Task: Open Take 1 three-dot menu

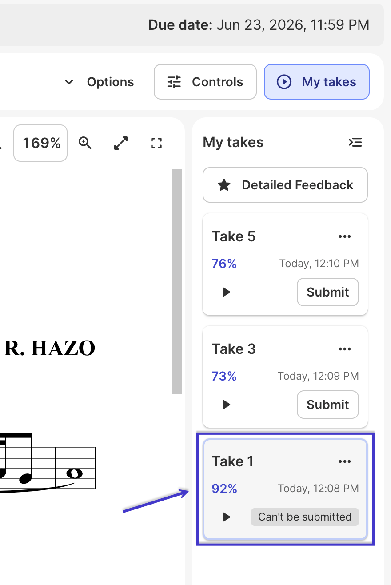Action: click(x=345, y=461)
